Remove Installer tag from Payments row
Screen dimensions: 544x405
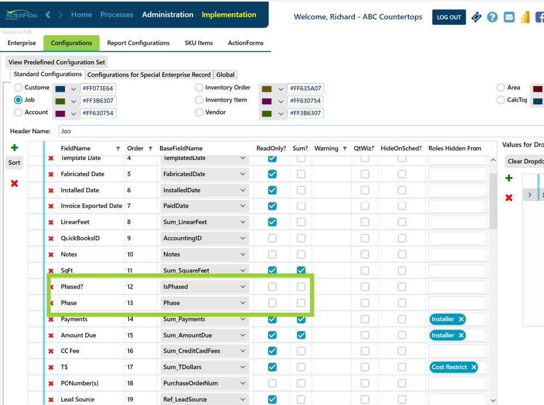[461, 319]
